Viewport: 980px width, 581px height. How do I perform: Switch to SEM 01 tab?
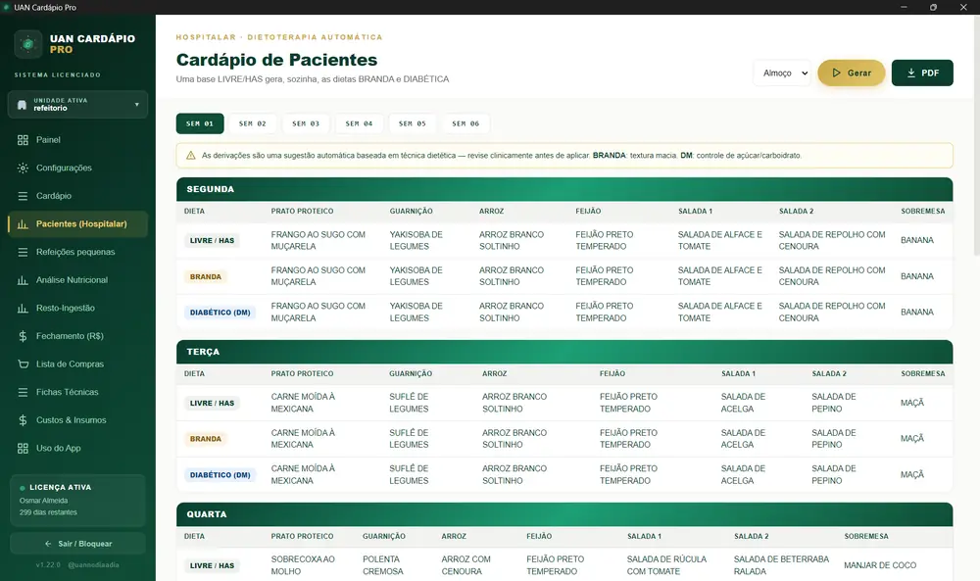[x=200, y=123]
